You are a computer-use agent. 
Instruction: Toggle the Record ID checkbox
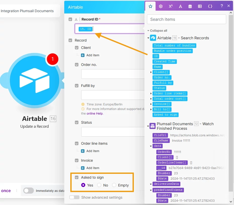[x=70, y=19]
